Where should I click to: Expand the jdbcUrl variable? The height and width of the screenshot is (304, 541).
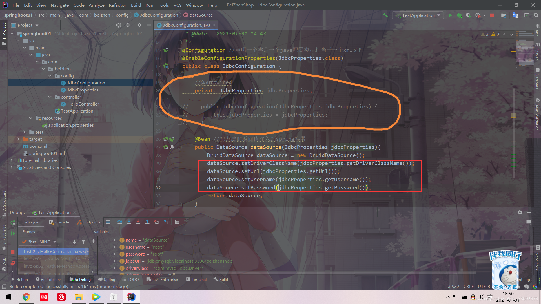coord(114,261)
